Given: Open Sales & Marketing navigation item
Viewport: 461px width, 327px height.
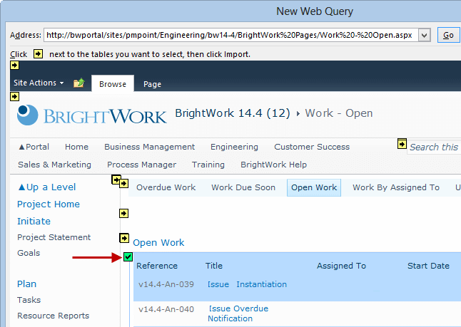Looking at the screenshot, I should [54, 165].
